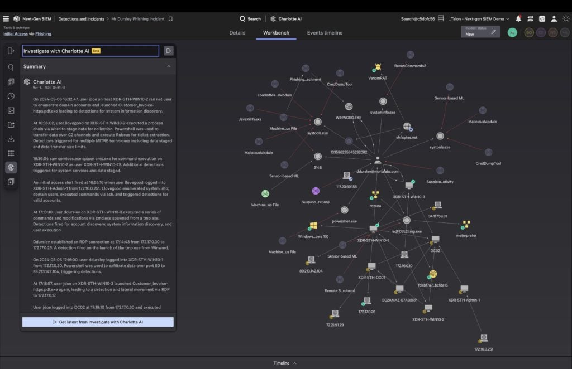
Task: Select the purple Suspicio..ration) node
Action: 316,191
